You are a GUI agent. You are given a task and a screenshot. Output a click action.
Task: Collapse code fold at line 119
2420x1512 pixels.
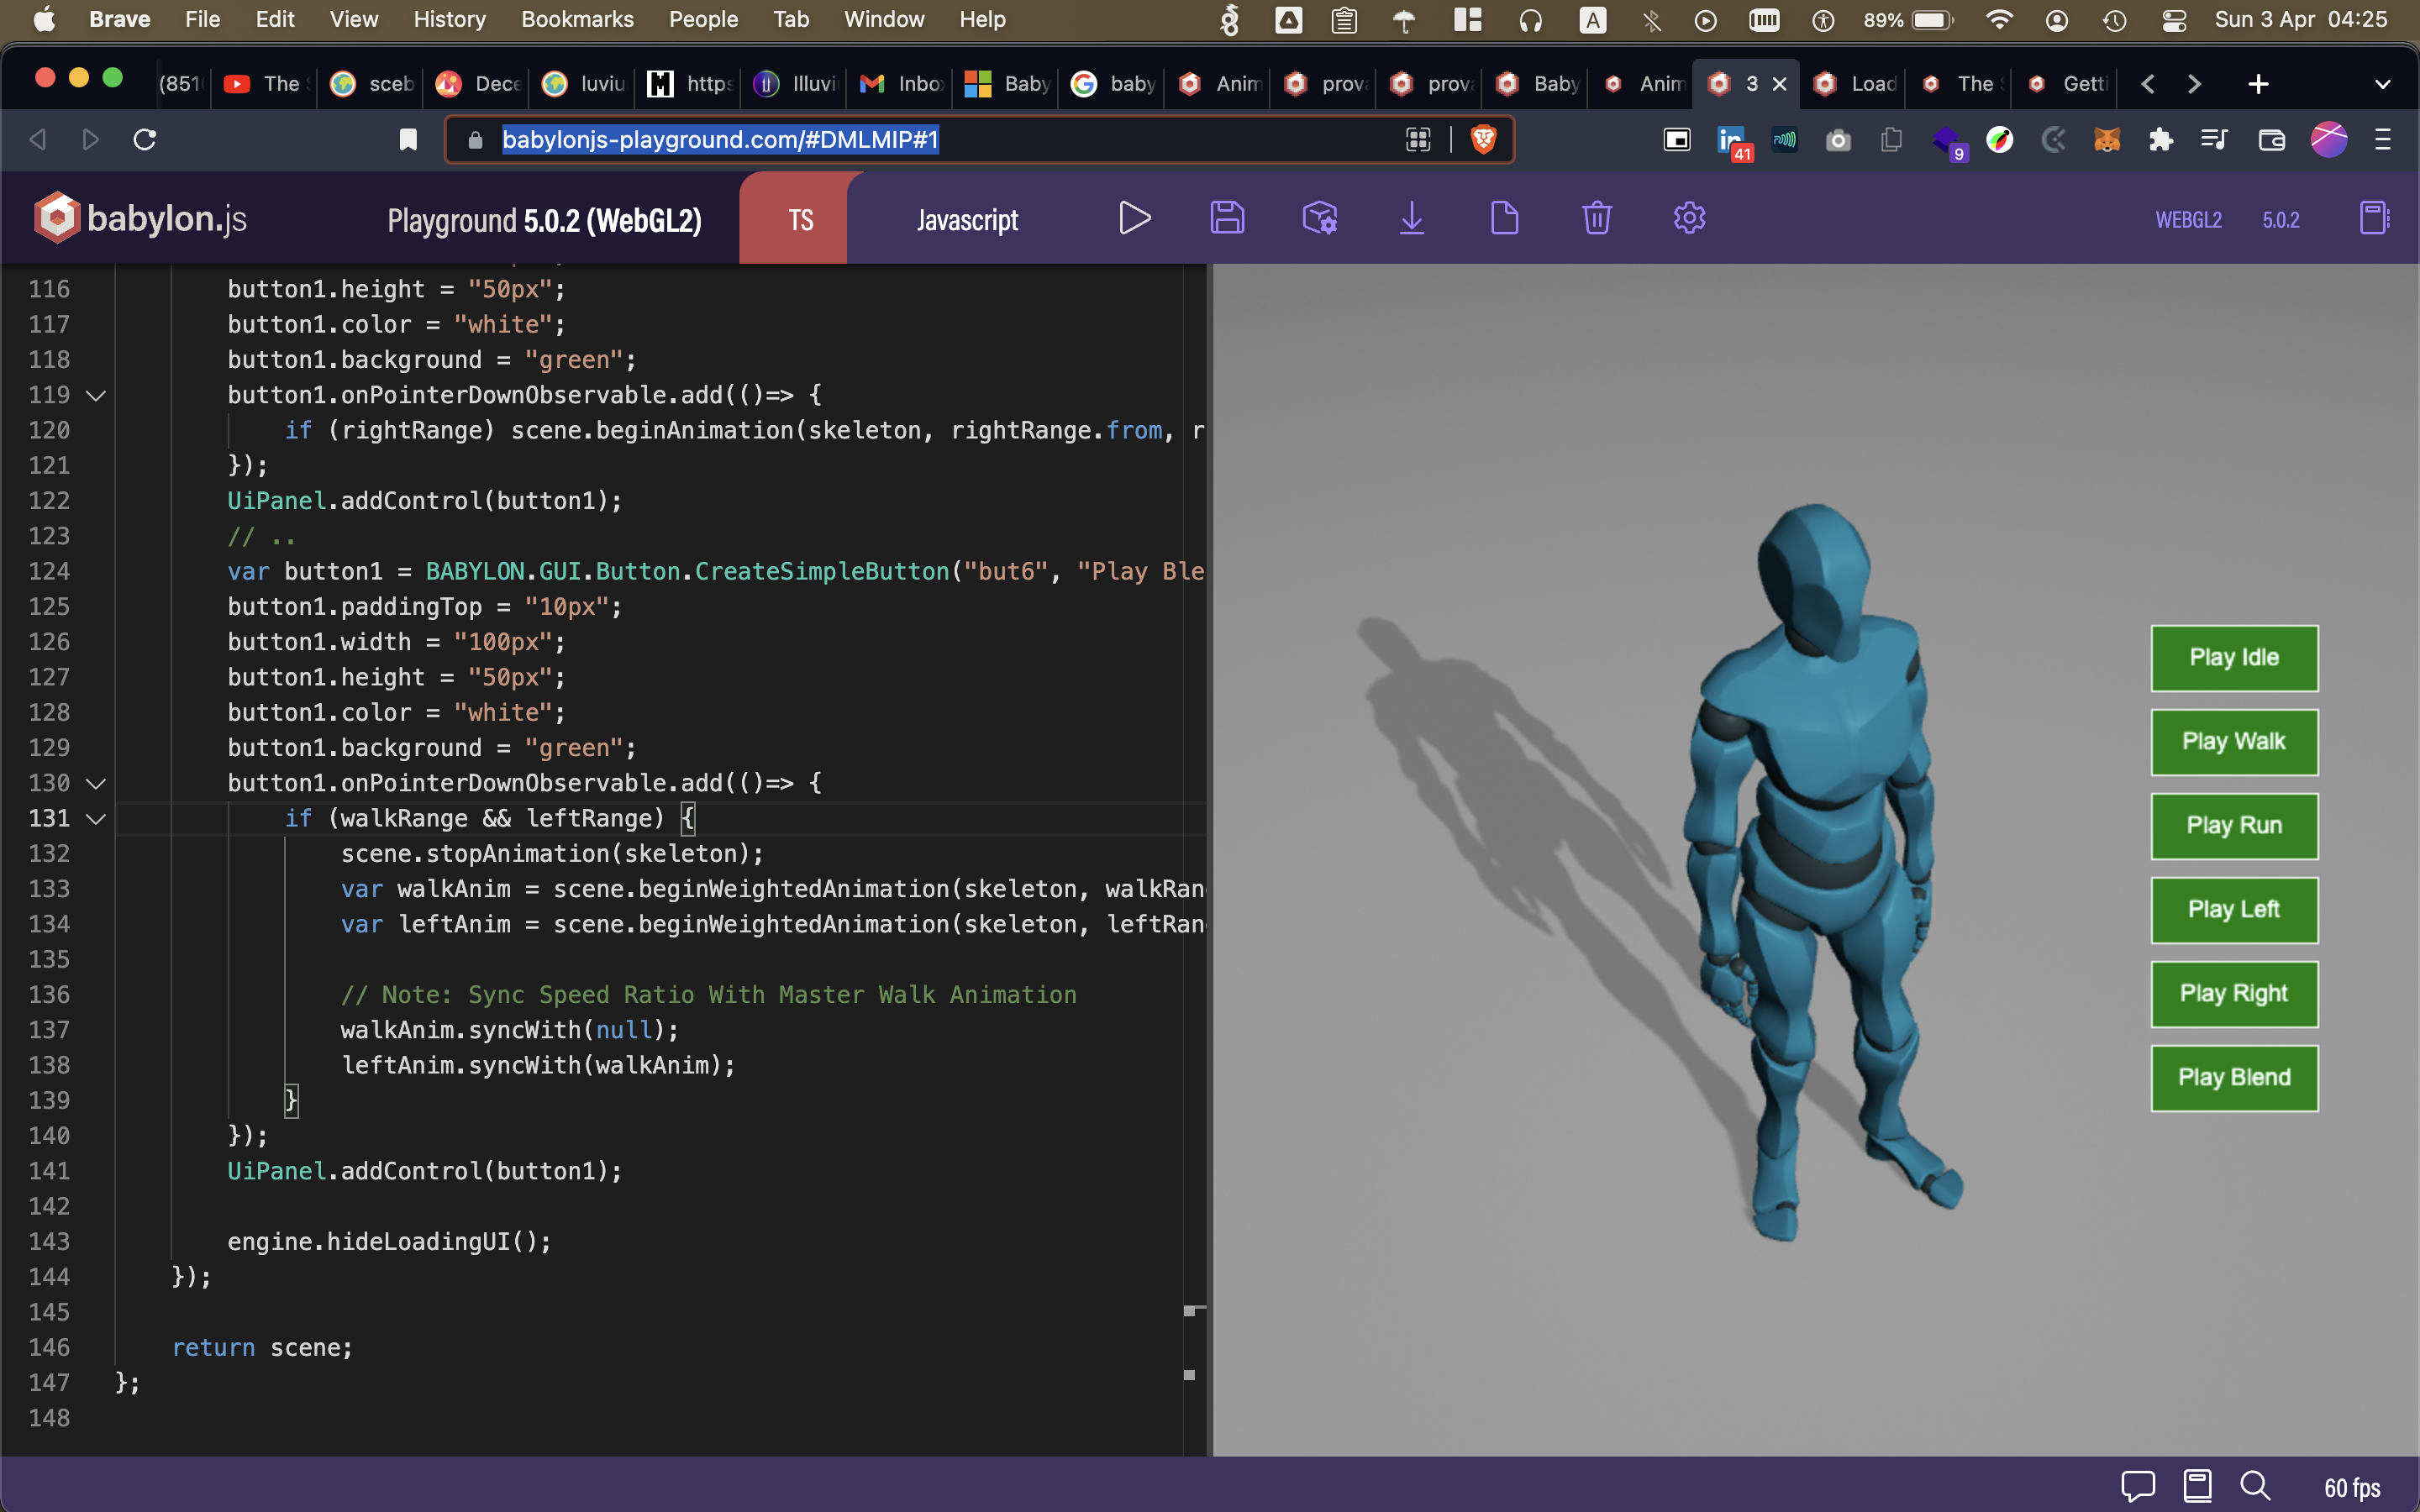click(x=96, y=395)
